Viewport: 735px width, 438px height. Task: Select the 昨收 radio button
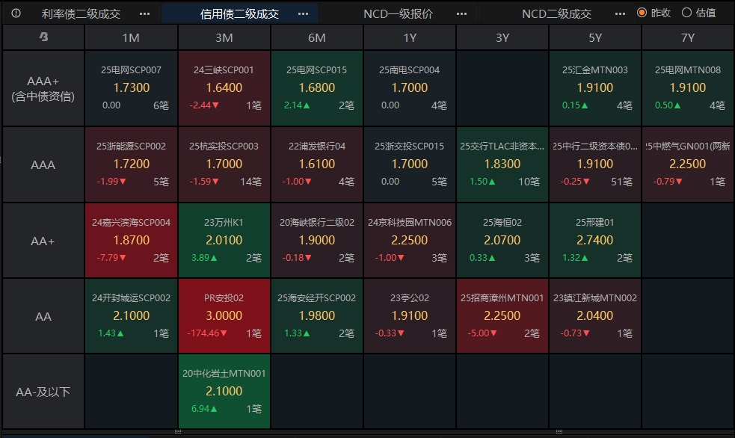tap(642, 13)
